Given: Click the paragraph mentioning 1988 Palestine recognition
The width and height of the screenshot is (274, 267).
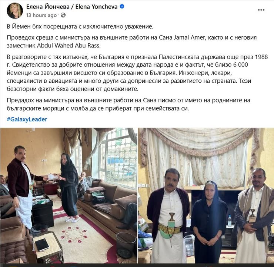Looking at the screenshot, I should (x=137, y=73).
